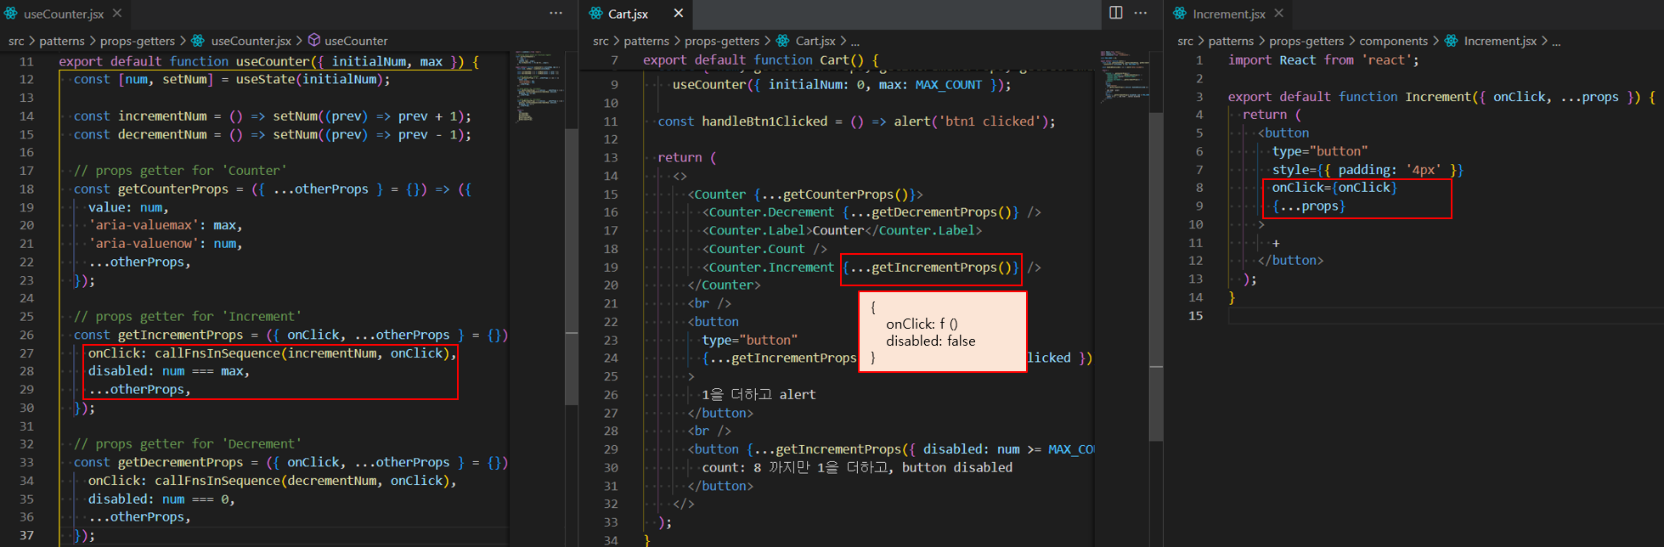The height and width of the screenshot is (547, 1664).
Task: Open useCounter.jsx file breadcrumb
Action: [x=251, y=41]
